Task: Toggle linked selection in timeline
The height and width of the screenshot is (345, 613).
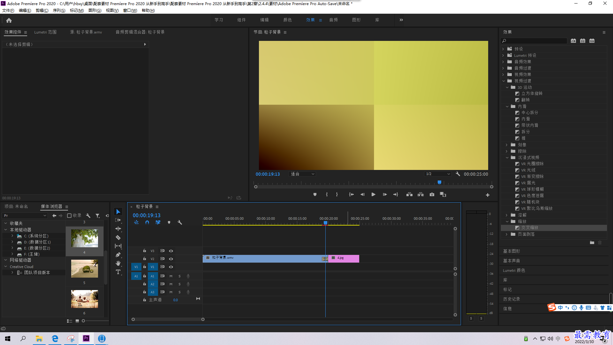Action: tap(158, 222)
